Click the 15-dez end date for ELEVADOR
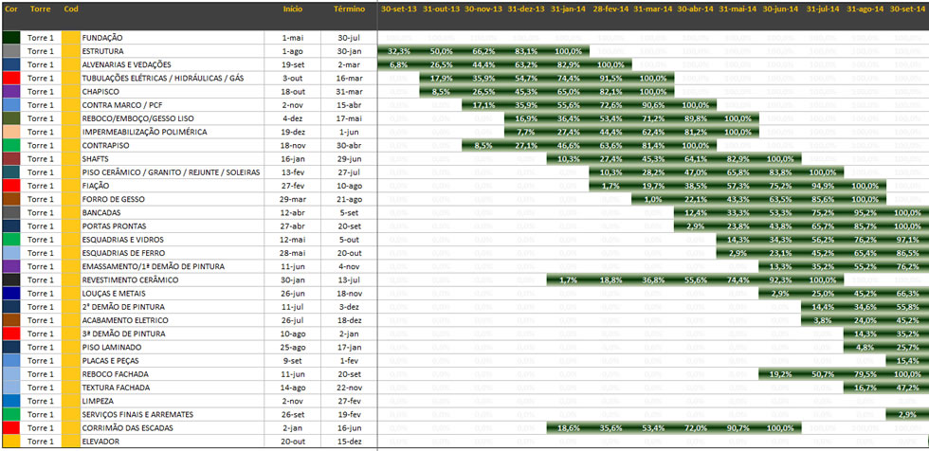 pos(349,442)
